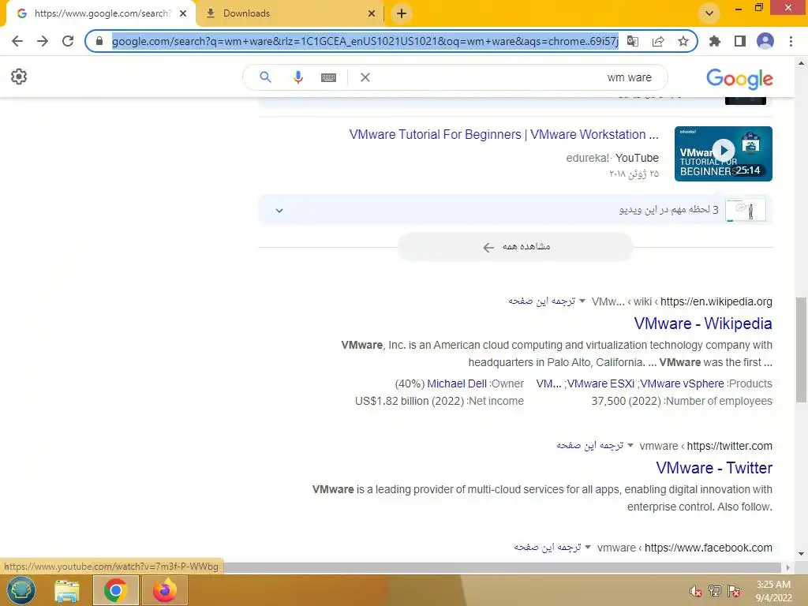Switch to the Downloads tab
This screenshot has width=808, height=606.
point(291,13)
